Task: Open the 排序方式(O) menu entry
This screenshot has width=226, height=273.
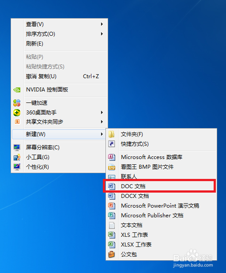Action: tap(59, 34)
